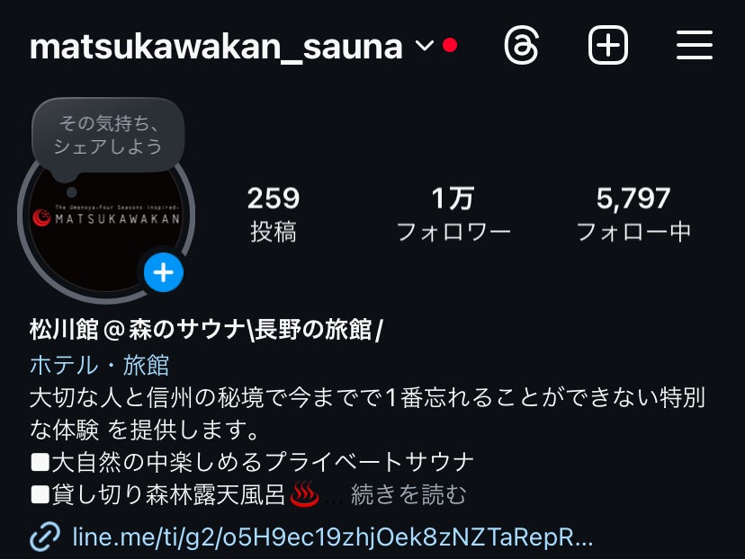Tap the blue plus add-story badge

point(164,272)
